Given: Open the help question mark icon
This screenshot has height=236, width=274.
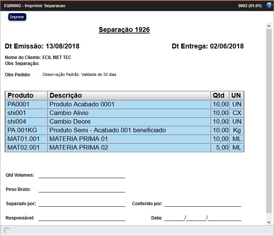Looking at the screenshot, I should tap(269, 5).
